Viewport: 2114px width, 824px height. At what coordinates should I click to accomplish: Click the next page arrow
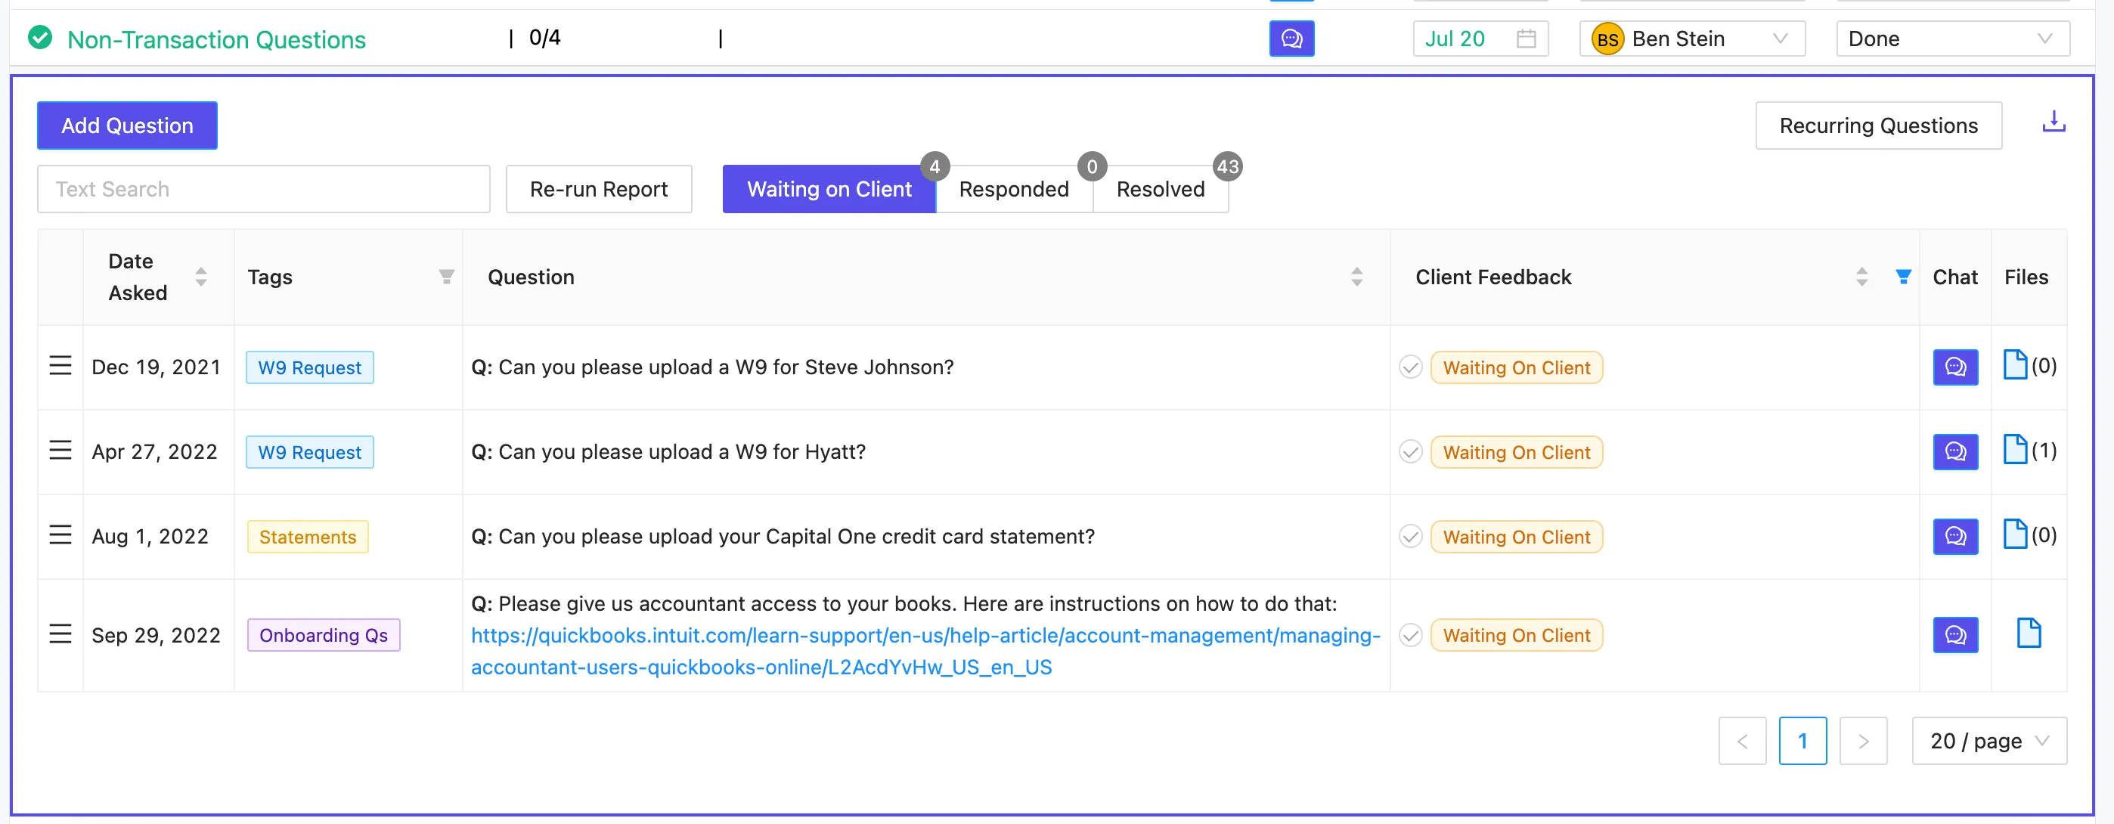tap(1862, 740)
